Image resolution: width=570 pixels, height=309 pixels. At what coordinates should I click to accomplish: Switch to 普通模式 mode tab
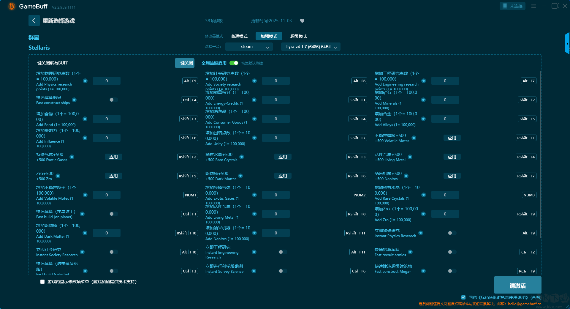pos(239,36)
